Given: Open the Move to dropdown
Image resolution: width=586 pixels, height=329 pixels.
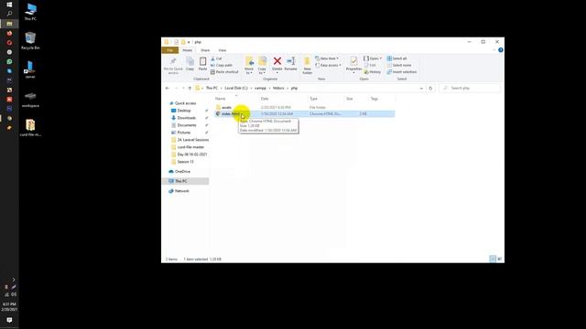Looking at the screenshot, I should (249, 71).
